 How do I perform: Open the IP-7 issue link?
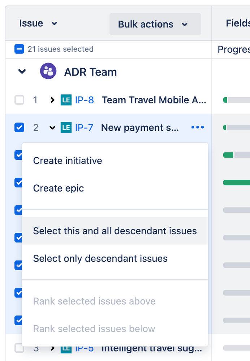coord(84,128)
